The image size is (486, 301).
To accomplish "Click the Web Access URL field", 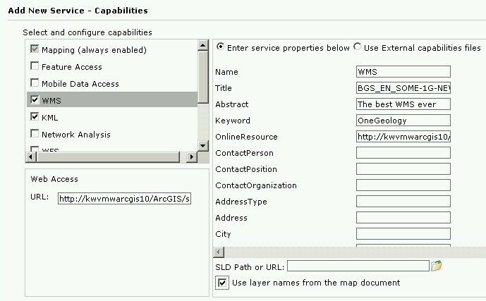I will coord(124,199).
